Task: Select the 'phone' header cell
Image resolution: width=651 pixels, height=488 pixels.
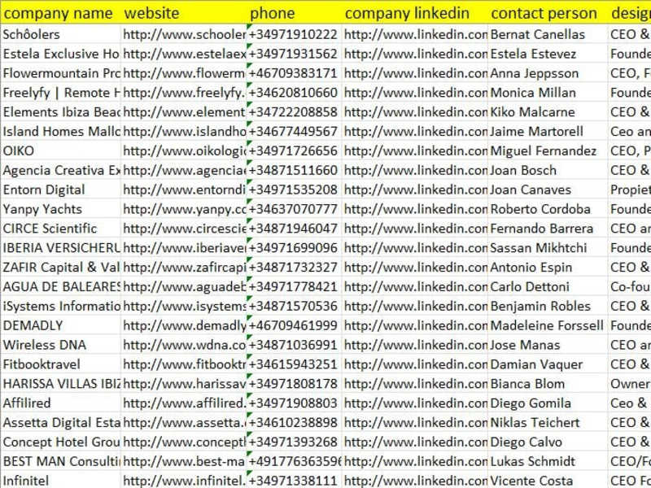Action: (x=295, y=13)
